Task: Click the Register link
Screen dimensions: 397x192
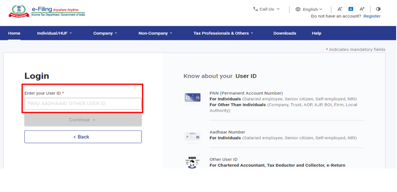Action: point(372,16)
